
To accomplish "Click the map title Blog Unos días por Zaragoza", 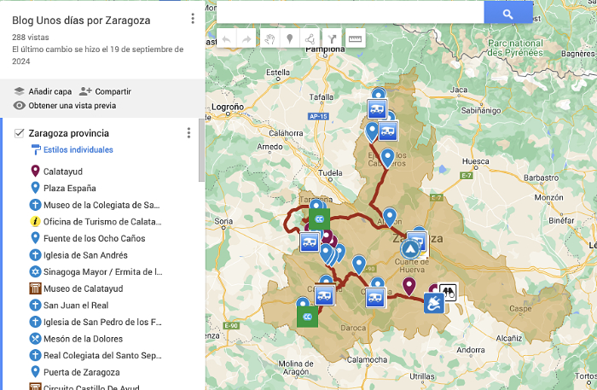I will pyautogui.click(x=81, y=20).
